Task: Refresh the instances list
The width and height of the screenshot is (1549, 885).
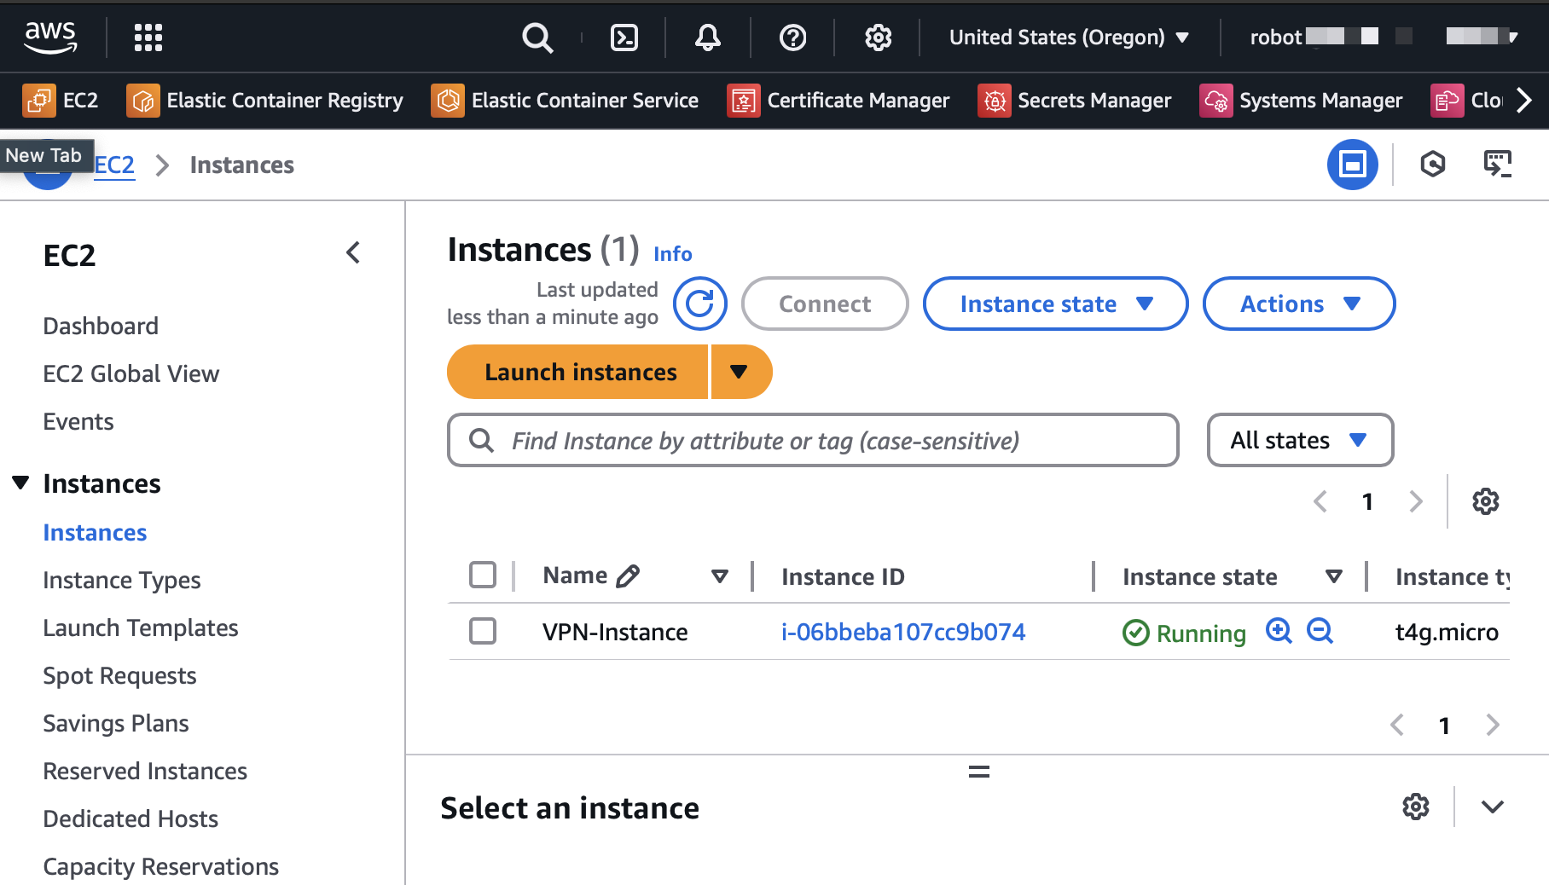Action: pos(700,304)
